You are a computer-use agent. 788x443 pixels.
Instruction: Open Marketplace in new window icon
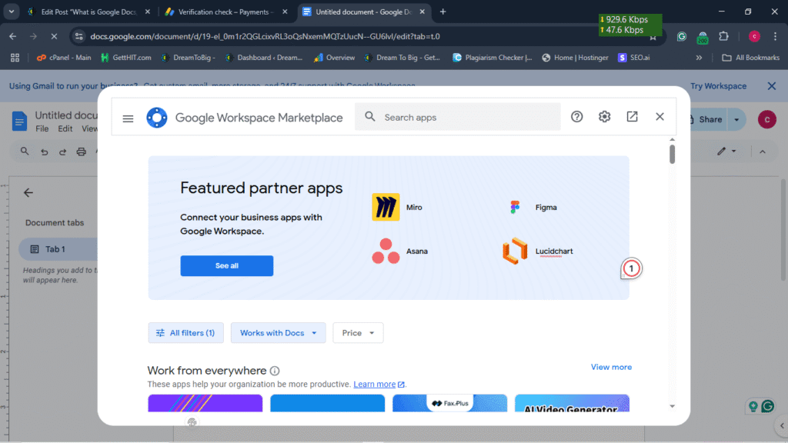click(632, 117)
